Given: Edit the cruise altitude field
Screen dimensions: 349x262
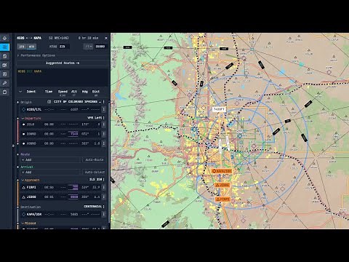Looking at the screenshot, I should coord(100,47).
